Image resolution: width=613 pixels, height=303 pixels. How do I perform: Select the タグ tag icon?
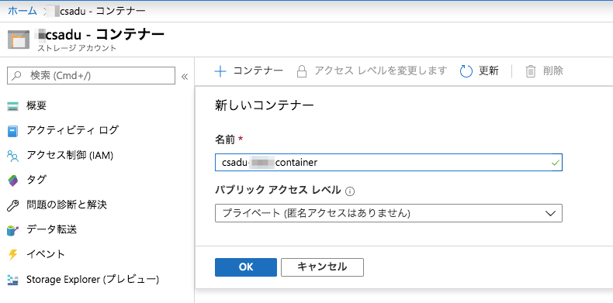tap(13, 181)
